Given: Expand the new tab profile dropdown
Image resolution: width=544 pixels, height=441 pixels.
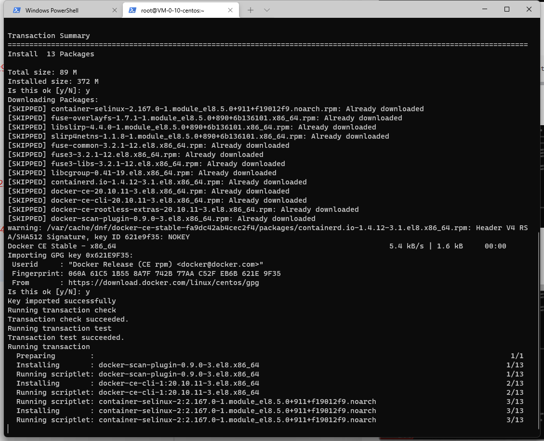Looking at the screenshot, I should point(267,11).
